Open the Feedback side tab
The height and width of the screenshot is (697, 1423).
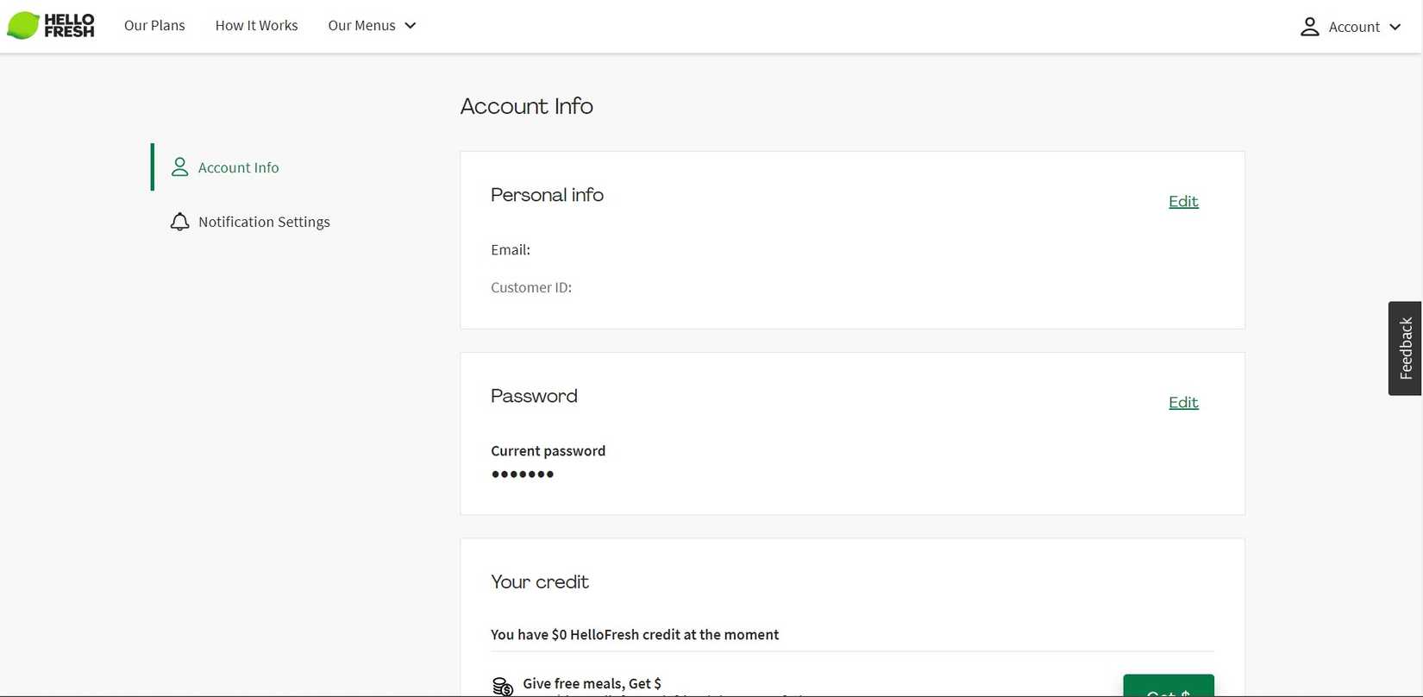(x=1405, y=348)
